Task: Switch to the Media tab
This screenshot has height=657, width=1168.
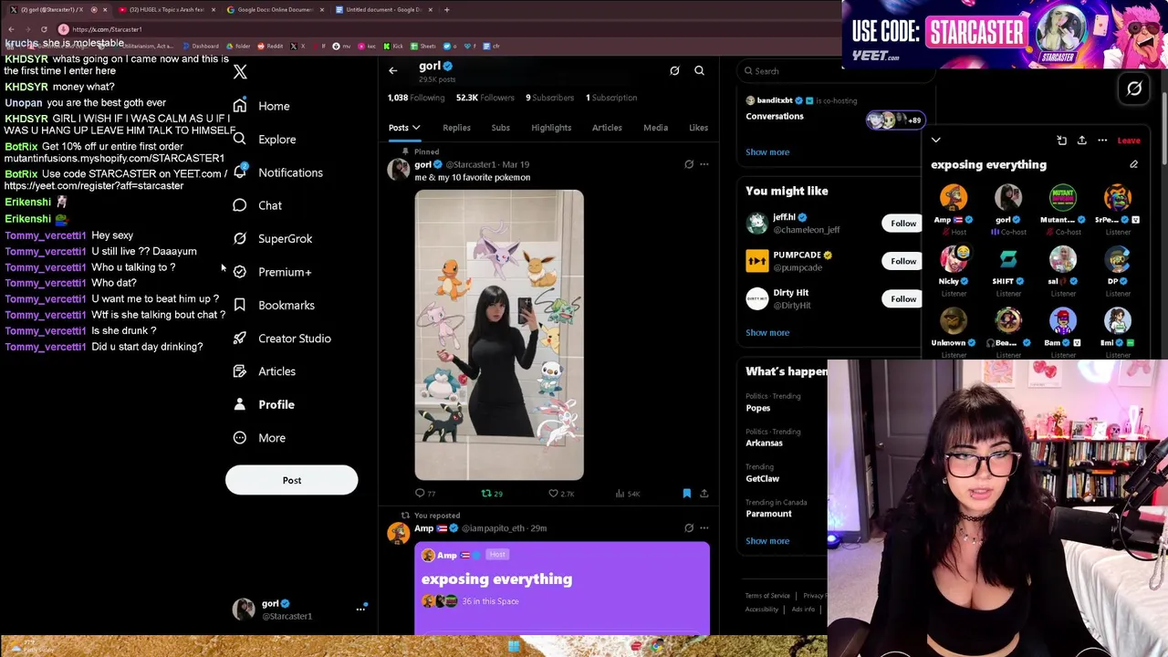Action: [655, 128]
